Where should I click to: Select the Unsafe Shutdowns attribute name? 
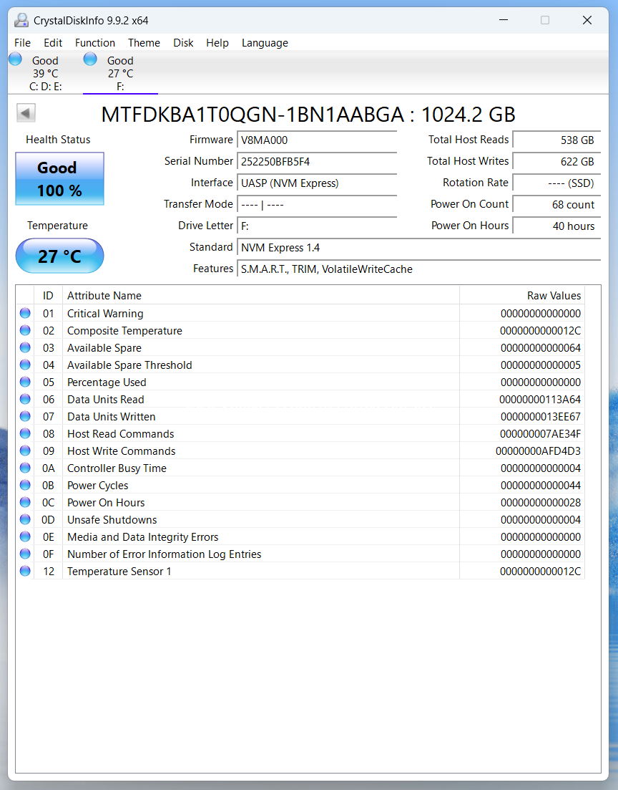(x=112, y=519)
